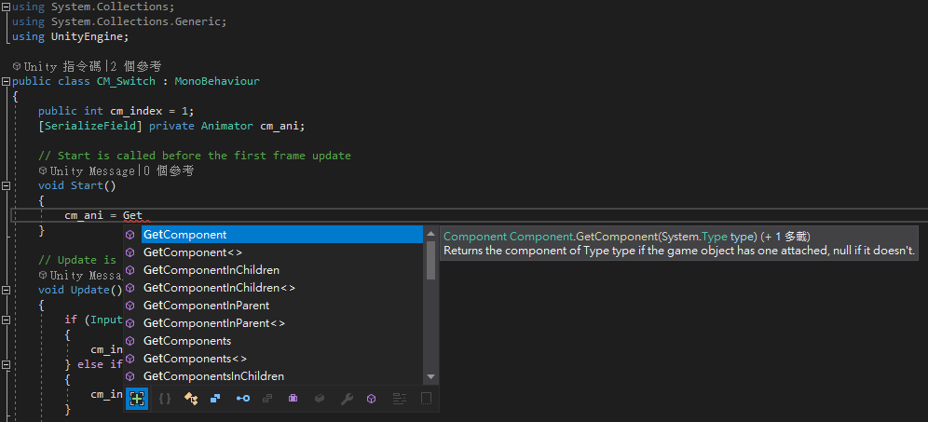
Task: Click method icon beside GetComponents
Action: (130, 342)
